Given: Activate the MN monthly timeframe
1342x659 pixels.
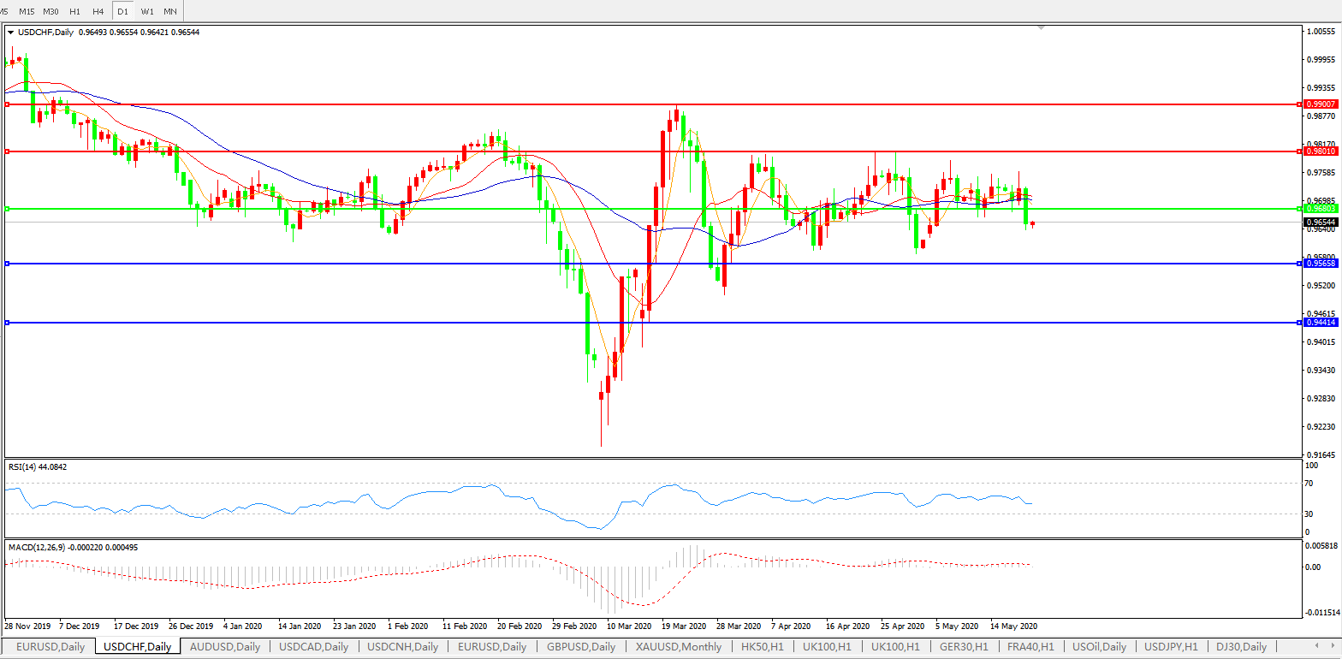Looking at the screenshot, I should pos(170,11).
